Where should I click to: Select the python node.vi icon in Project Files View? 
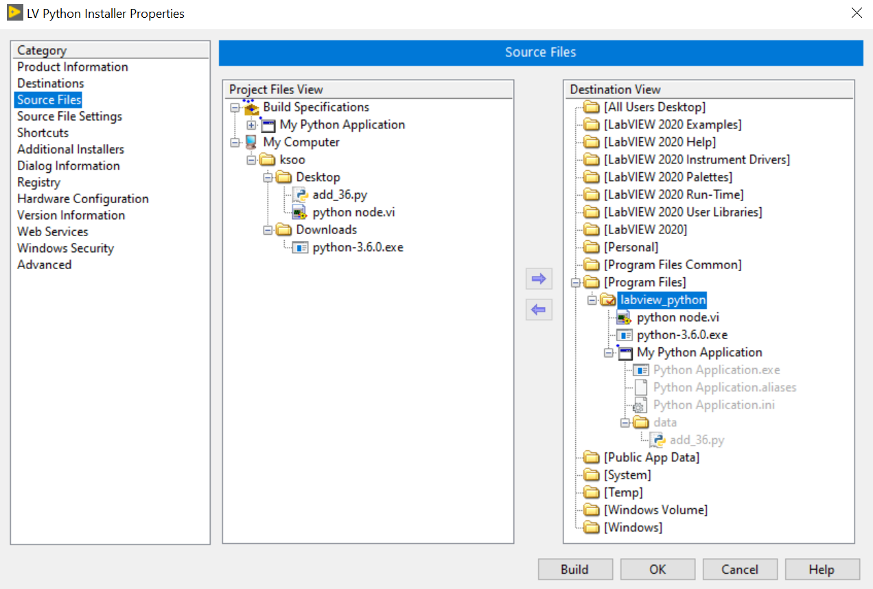[300, 212]
